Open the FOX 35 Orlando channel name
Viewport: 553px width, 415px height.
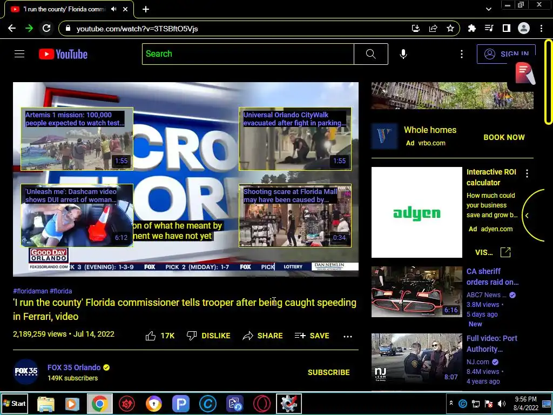coord(74,367)
